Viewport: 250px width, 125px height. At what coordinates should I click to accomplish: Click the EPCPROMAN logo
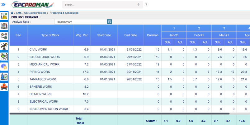[x=32, y=5]
